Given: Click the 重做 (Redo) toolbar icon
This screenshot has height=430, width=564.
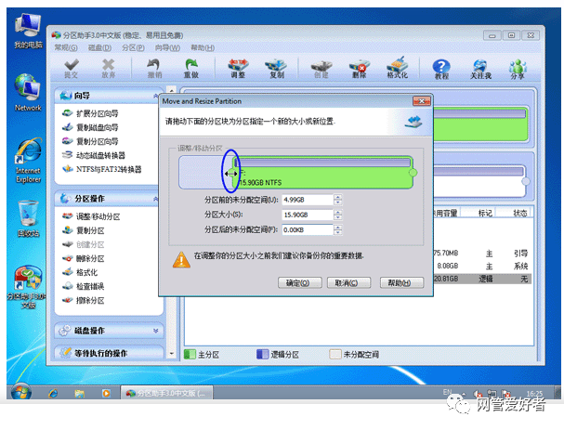Looking at the screenshot, I should pos(190,68).
